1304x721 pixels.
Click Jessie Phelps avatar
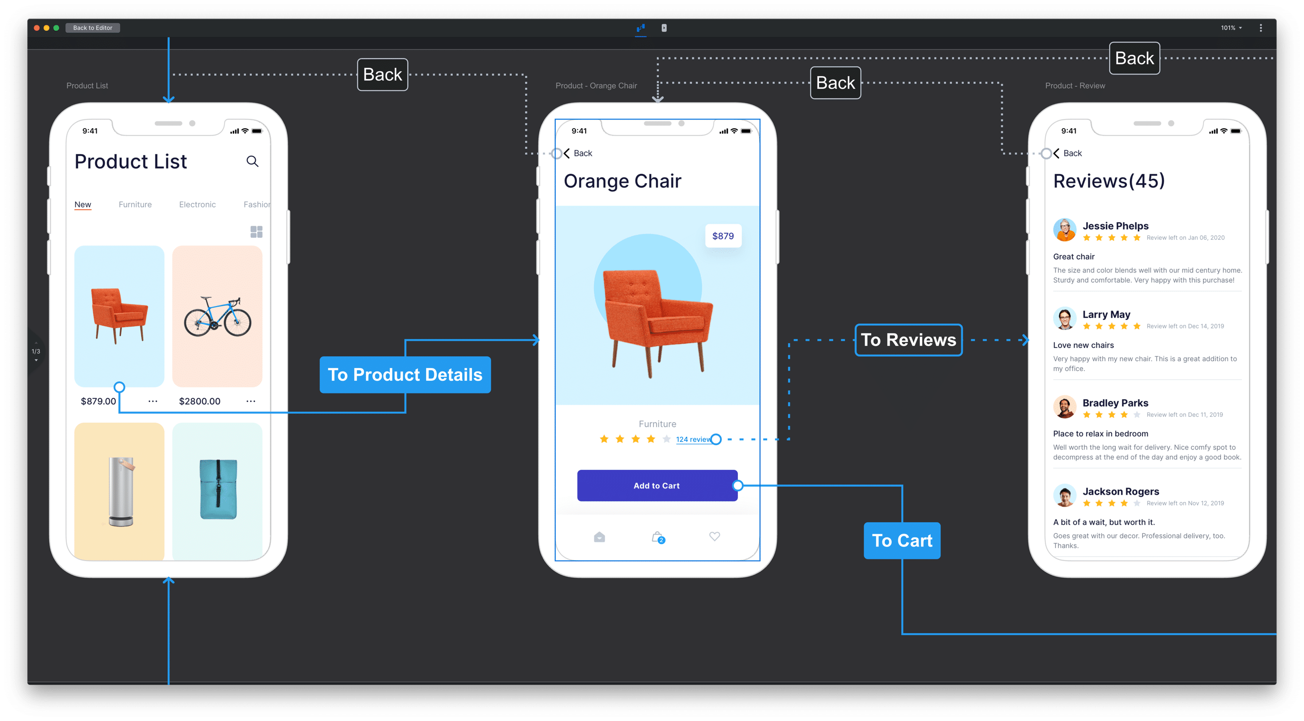(1064, 230)
